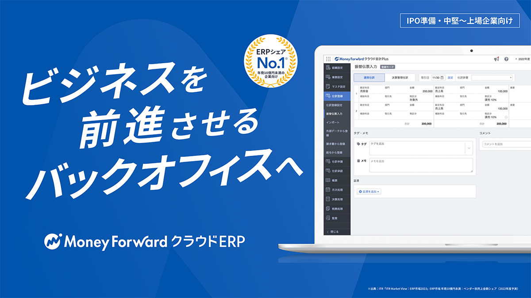Click the tag icon beside タグ
The image size is (531, 298).
coord(358,144)
